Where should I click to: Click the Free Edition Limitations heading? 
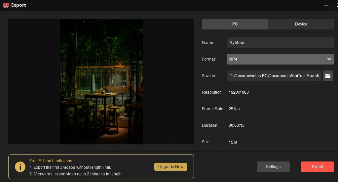51,161
